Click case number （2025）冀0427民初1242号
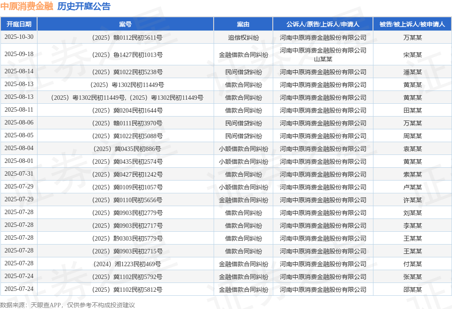Viewport: 452px width, 309px height. click(x=125, y=174)
